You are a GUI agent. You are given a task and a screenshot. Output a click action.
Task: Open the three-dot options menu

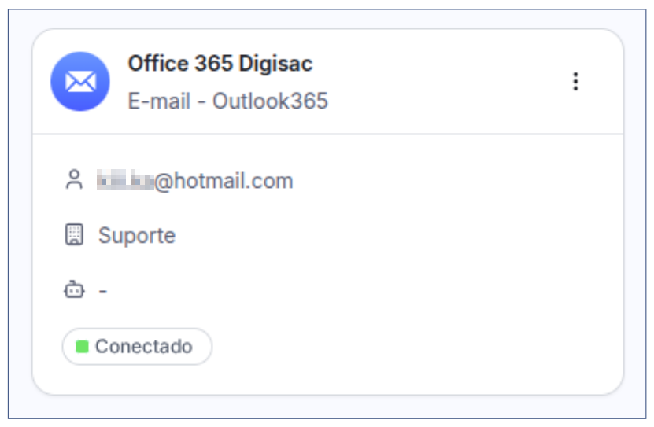click(575, 81)
